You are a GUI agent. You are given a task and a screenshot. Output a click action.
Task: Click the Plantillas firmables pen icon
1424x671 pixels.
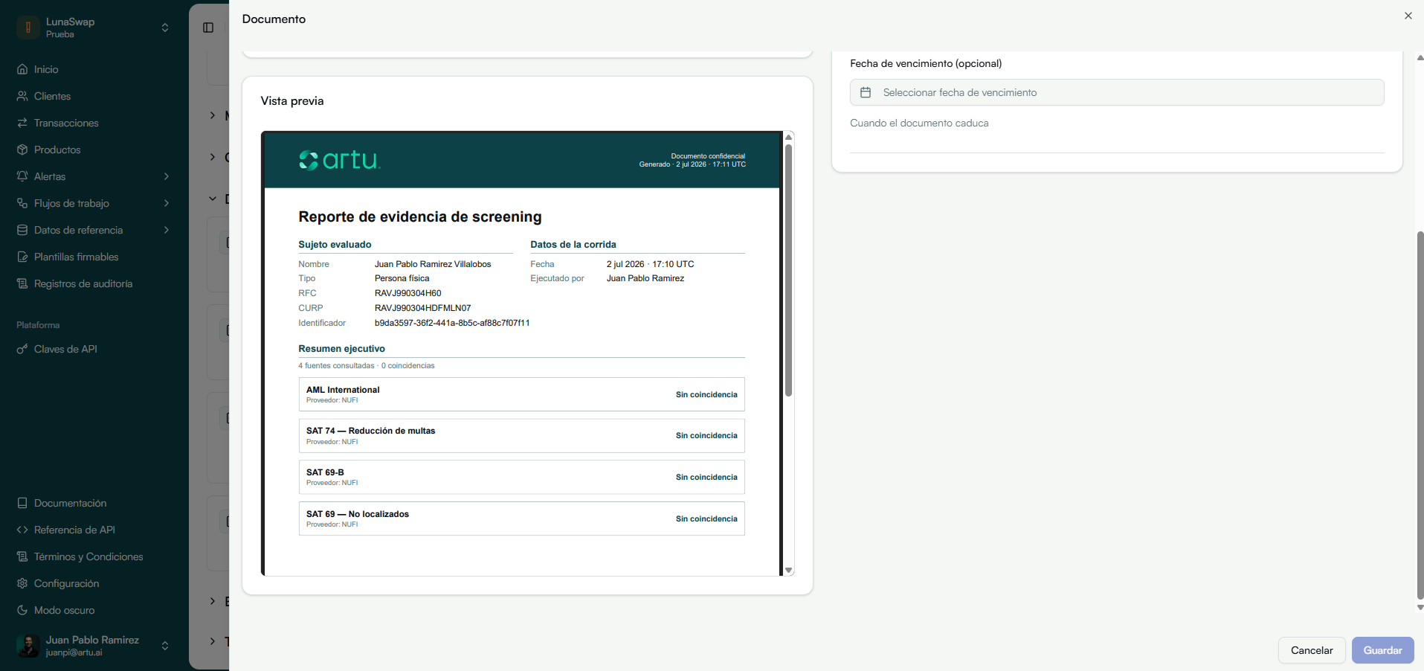tap(22, 257)
